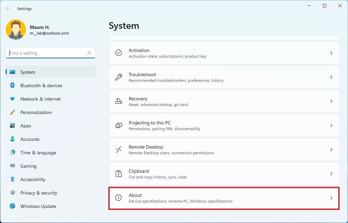348x223 pixels.
Task: Click Mauro H. profile avatar
Action: (16, 30)
